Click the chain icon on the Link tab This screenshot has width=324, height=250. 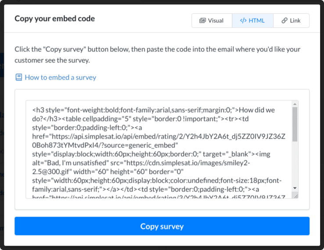(284, 21)
